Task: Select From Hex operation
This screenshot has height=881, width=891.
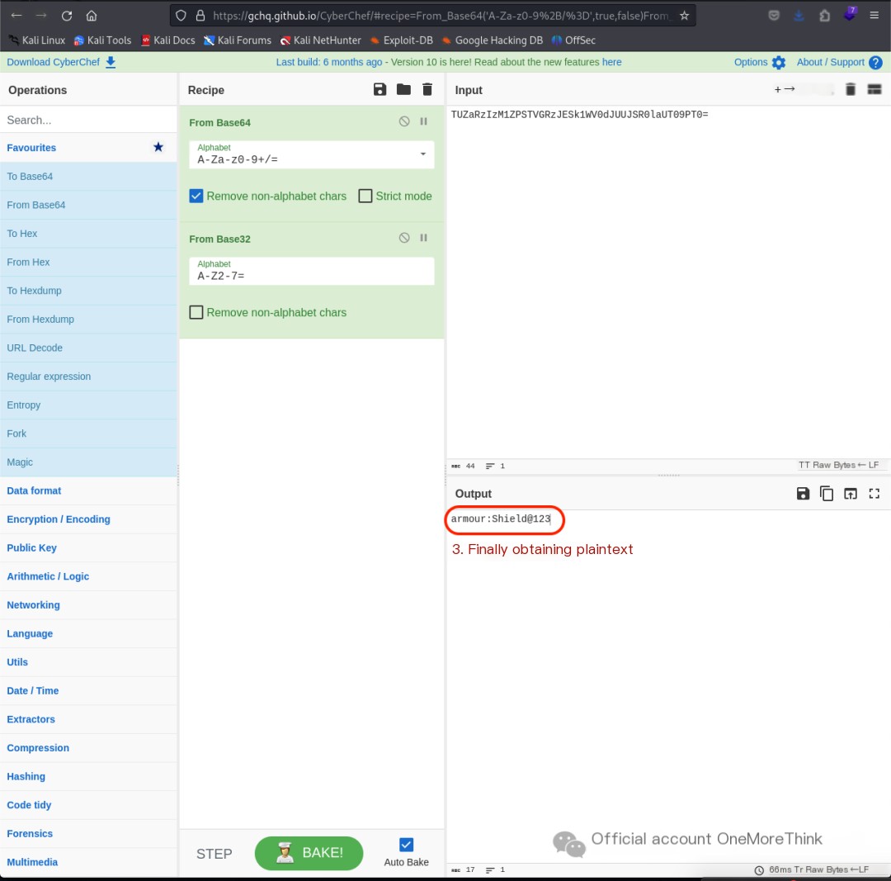Action: click(88, 263)
